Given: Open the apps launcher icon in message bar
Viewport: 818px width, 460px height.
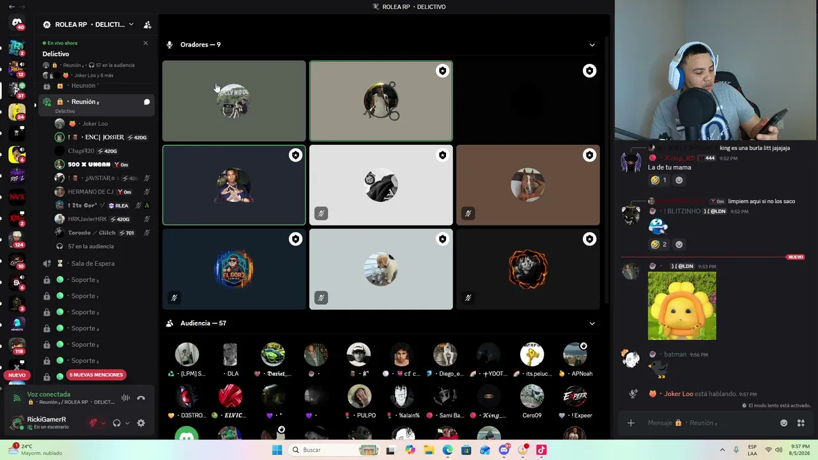Looking at the screenshot, I should [801, 423].
